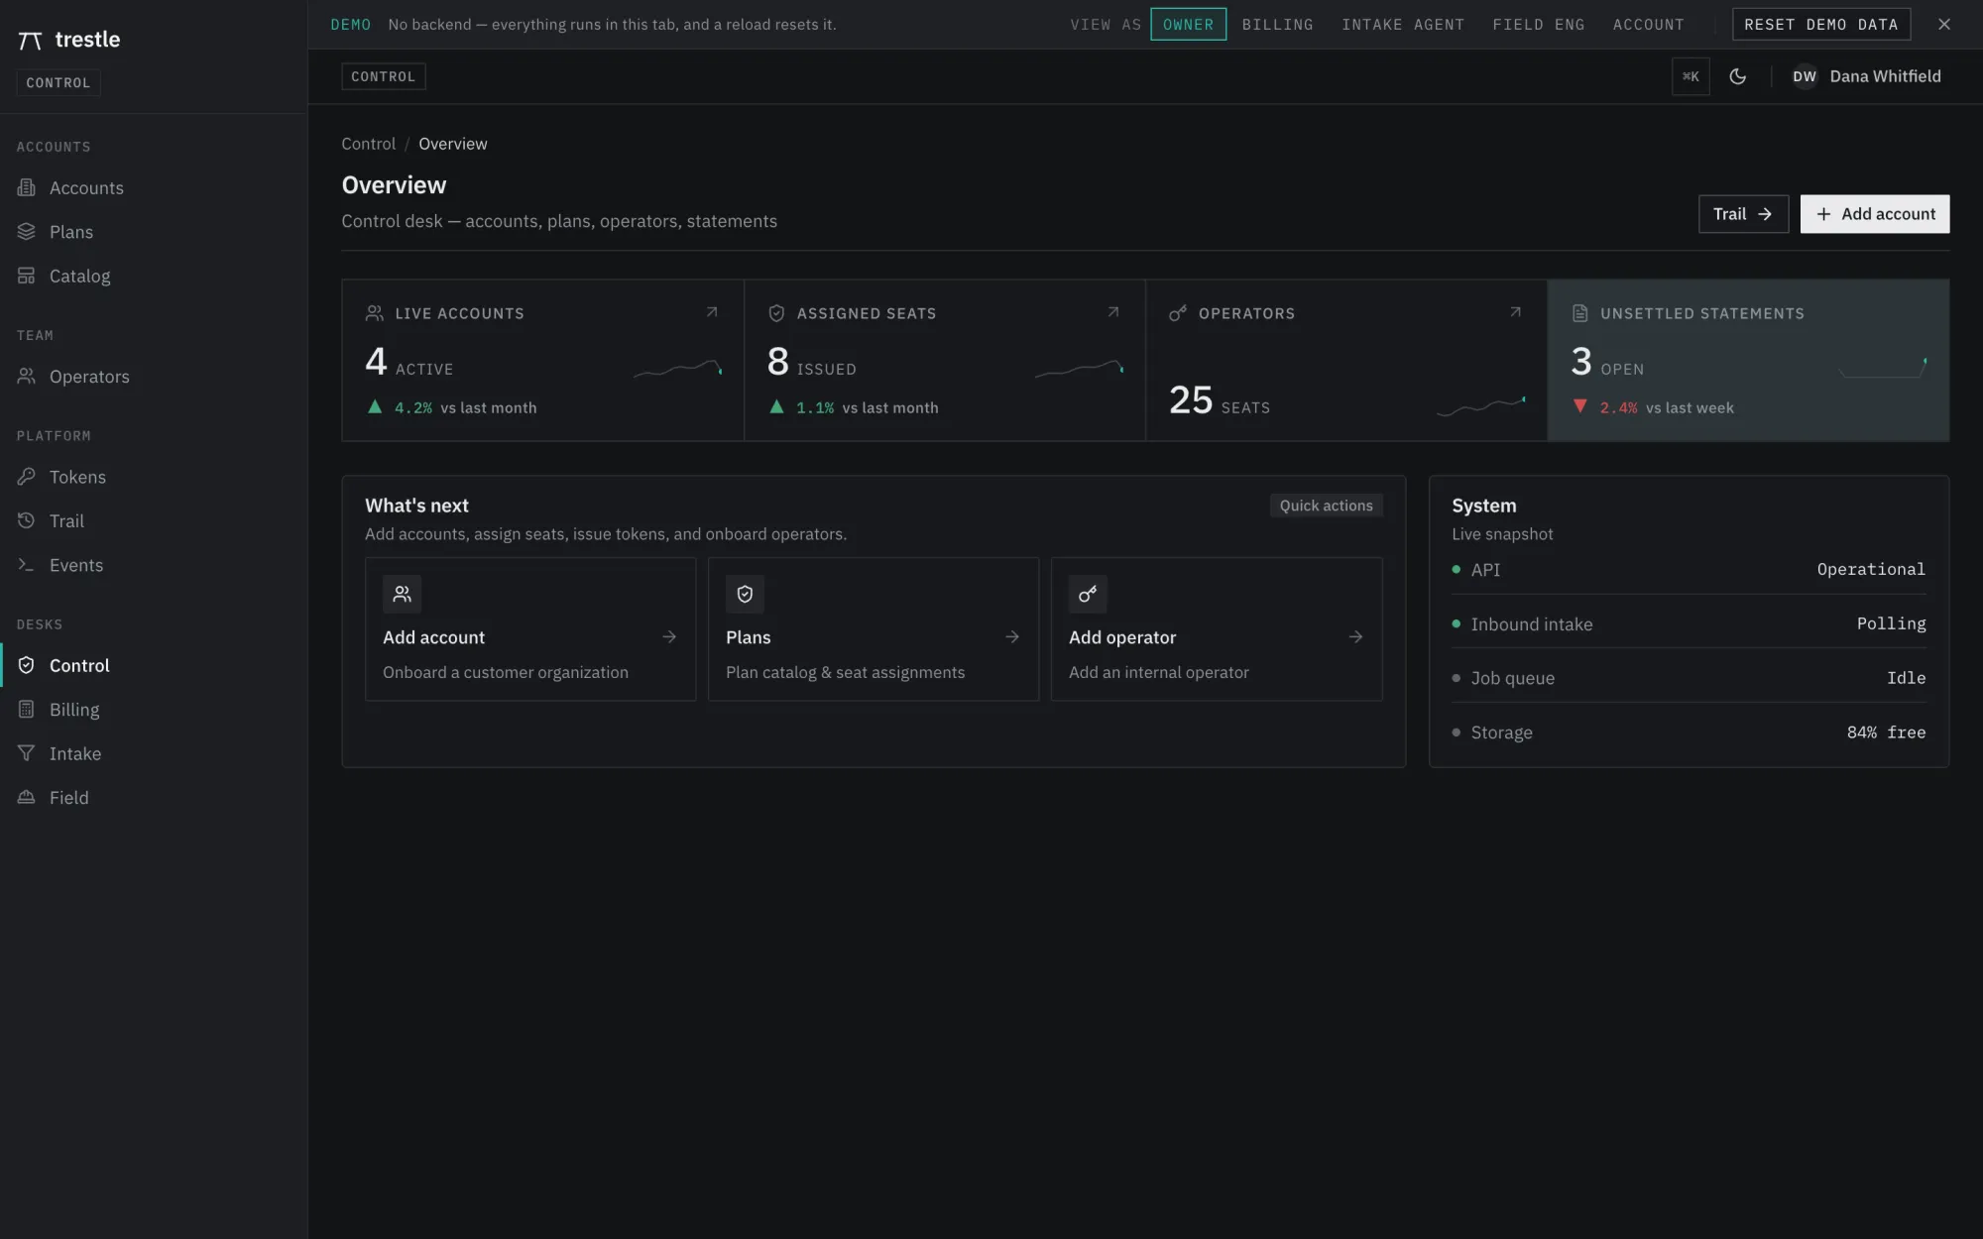Open Live Accounts card arrow

pyautogui.click(x=712, y=312)
